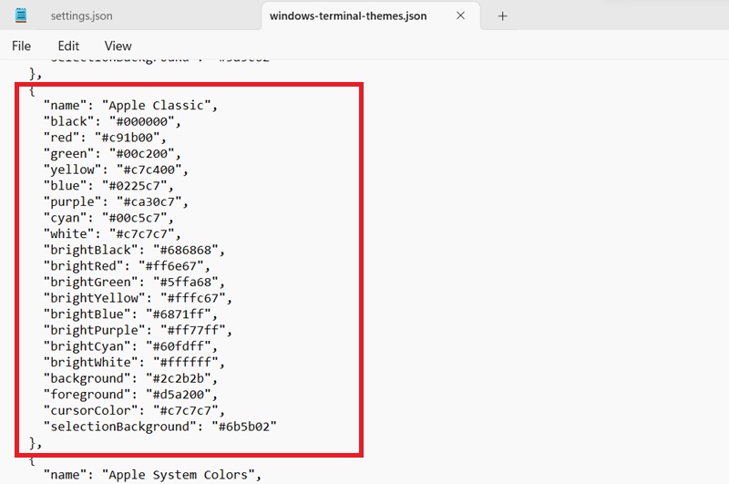Image resolution: width=729 pixels, height=484 pixels.
Task: Click the "brightYellow": "#fffc67" line
Action: click(x=139, y=298)
